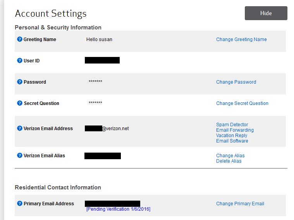Image resolution: width=294 pixels, height=220 pixels.
Task: Open help icon for Verizon Email Address
Action: click(20, 129)
